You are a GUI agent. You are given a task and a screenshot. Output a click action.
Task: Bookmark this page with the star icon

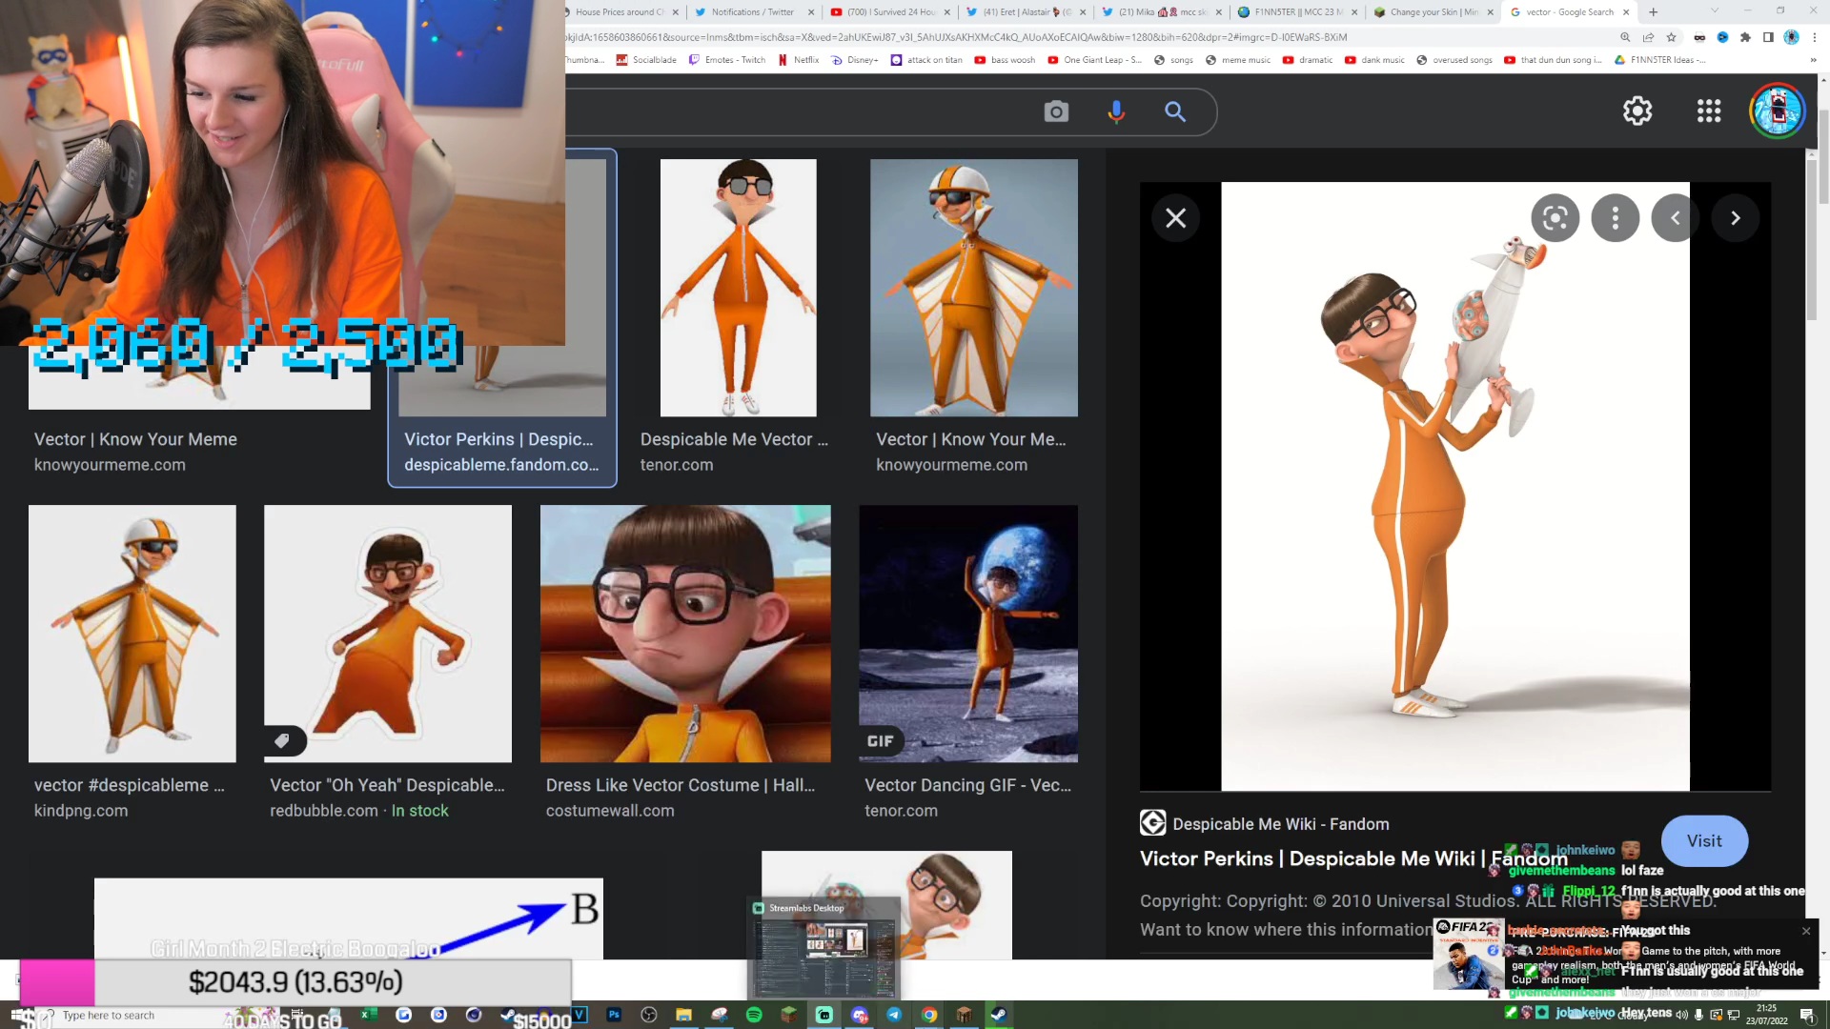point(1671,37)
